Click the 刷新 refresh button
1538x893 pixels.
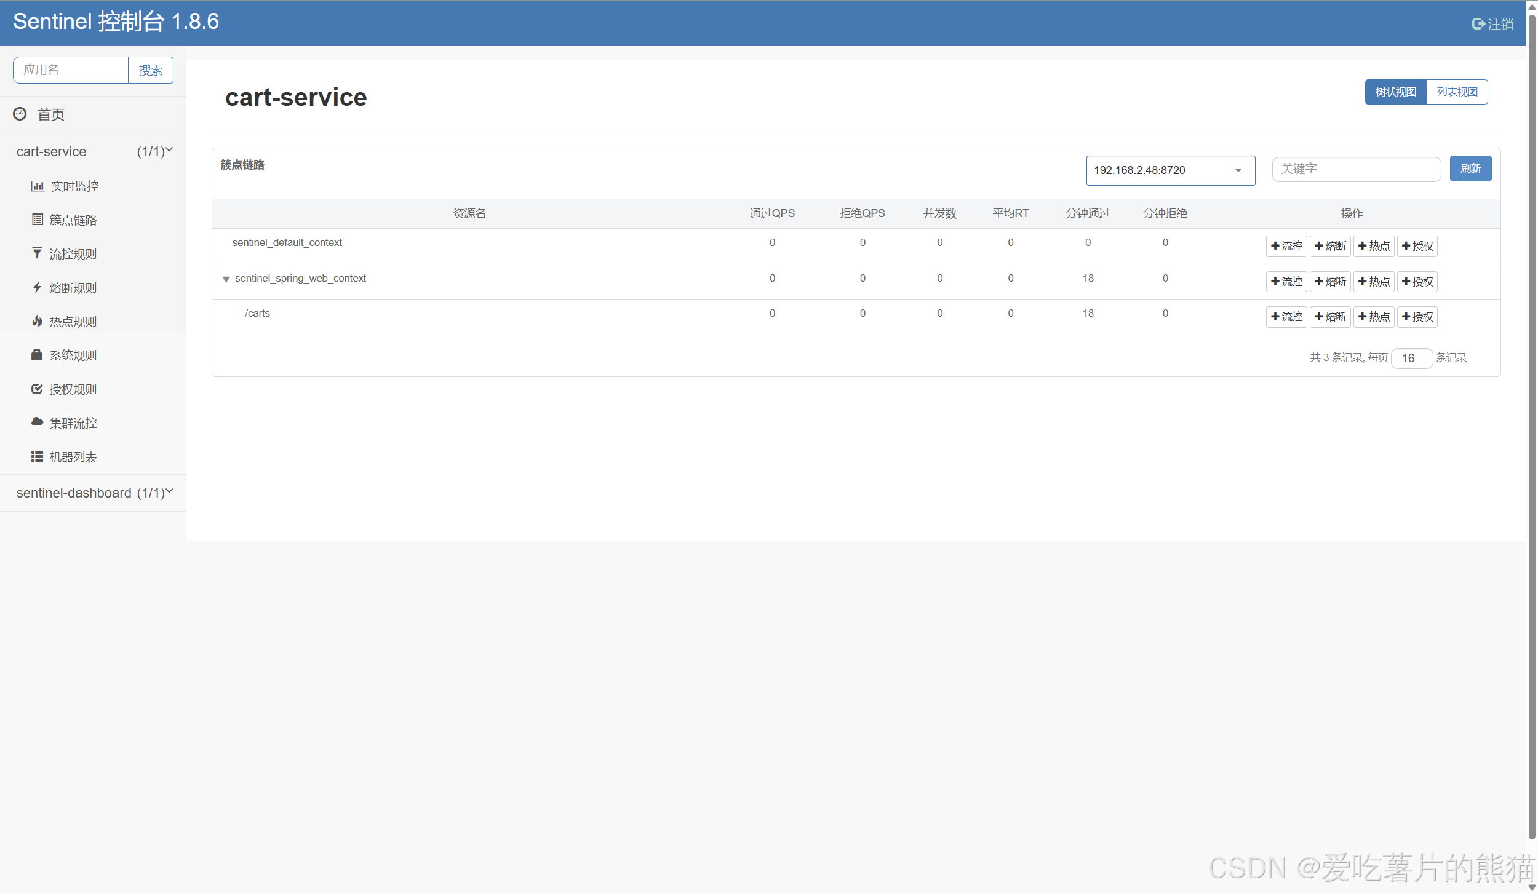tap(1470, 169)
